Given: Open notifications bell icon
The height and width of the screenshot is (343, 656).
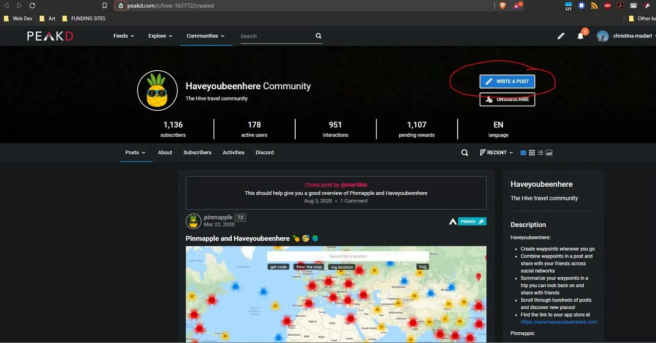Looking at the screenshot, I should coord(581,36).
